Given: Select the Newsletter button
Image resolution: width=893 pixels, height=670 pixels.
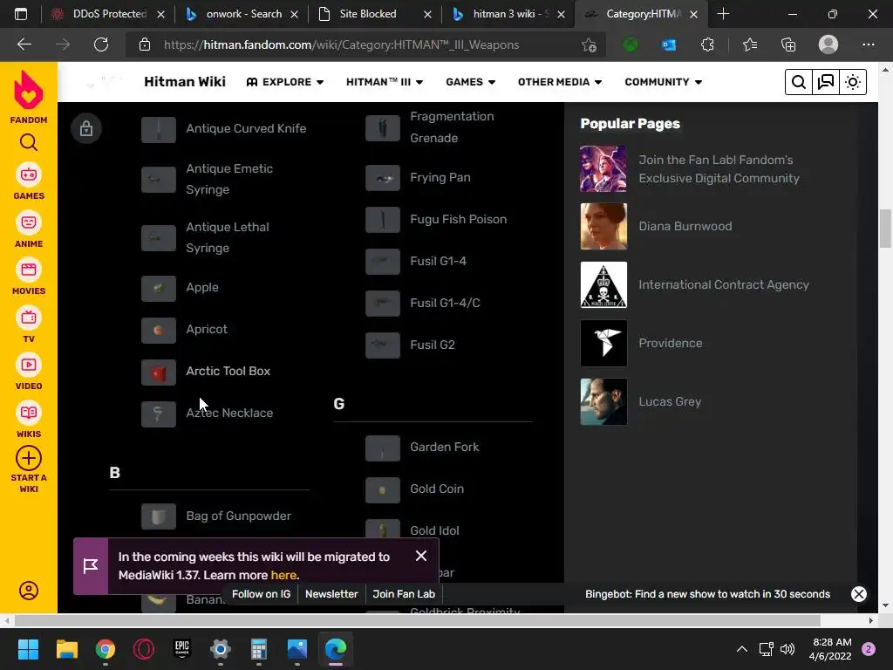Looking at the screenshot, I should coord(331,593).
